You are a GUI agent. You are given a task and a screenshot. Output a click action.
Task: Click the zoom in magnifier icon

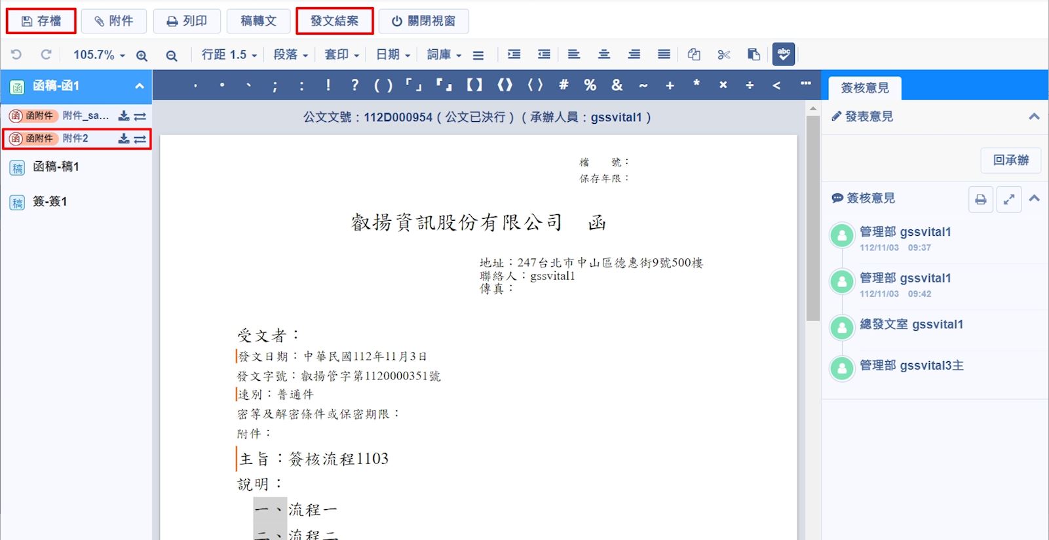pos(142,56)
